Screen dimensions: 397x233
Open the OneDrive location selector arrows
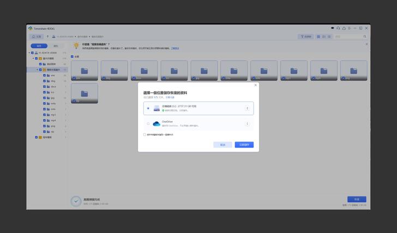(x=247, y=124)
